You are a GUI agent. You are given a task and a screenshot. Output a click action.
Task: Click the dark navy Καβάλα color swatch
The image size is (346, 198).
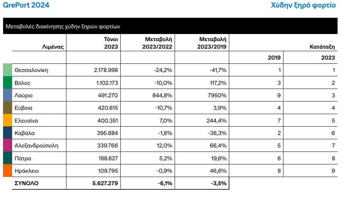(8, 133)
